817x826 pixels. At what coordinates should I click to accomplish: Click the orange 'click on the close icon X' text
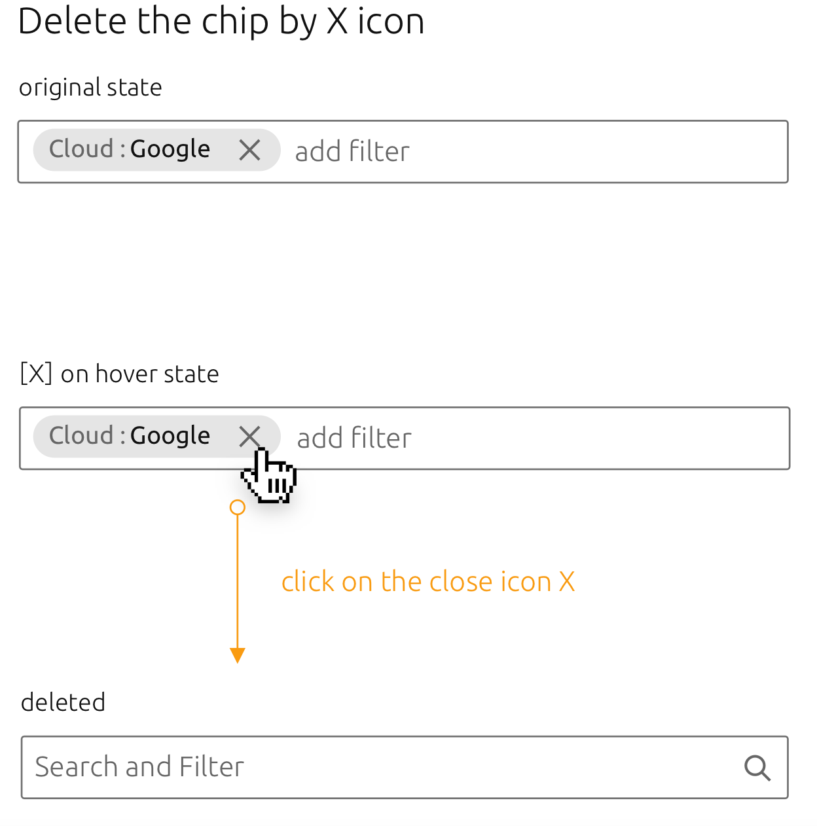click(428, 582)
